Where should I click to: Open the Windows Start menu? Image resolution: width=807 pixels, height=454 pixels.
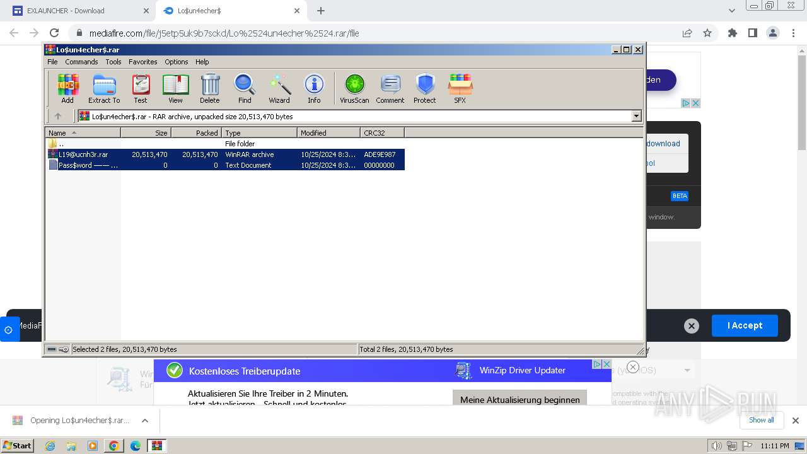[x=18, y=445]
